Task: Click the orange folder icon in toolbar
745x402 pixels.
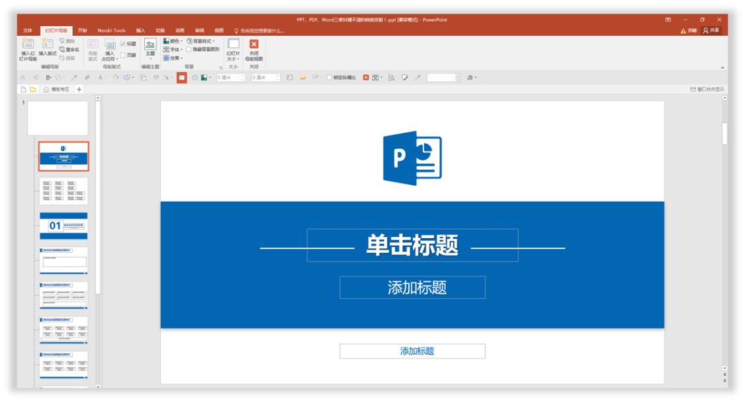Action: tap(303, 77)
